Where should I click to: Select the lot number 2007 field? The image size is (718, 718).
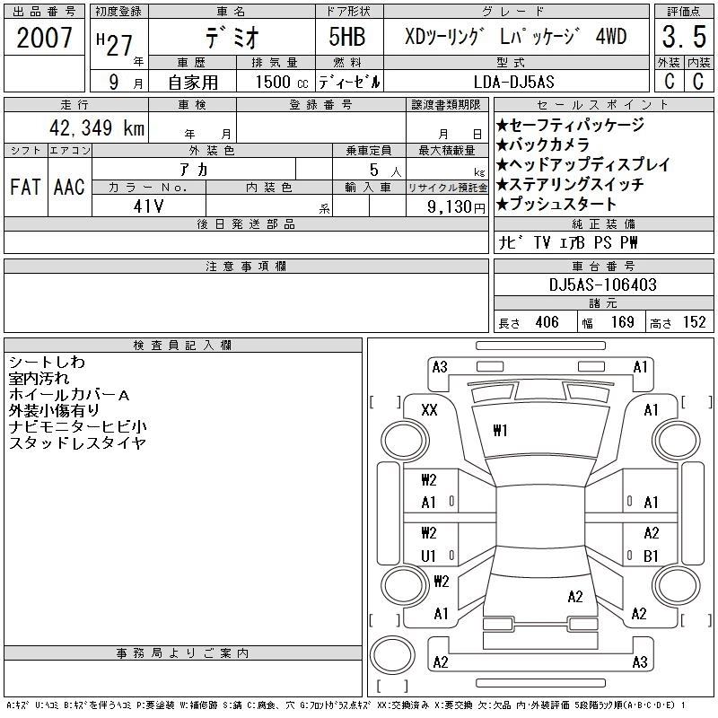tap(45, 38)
